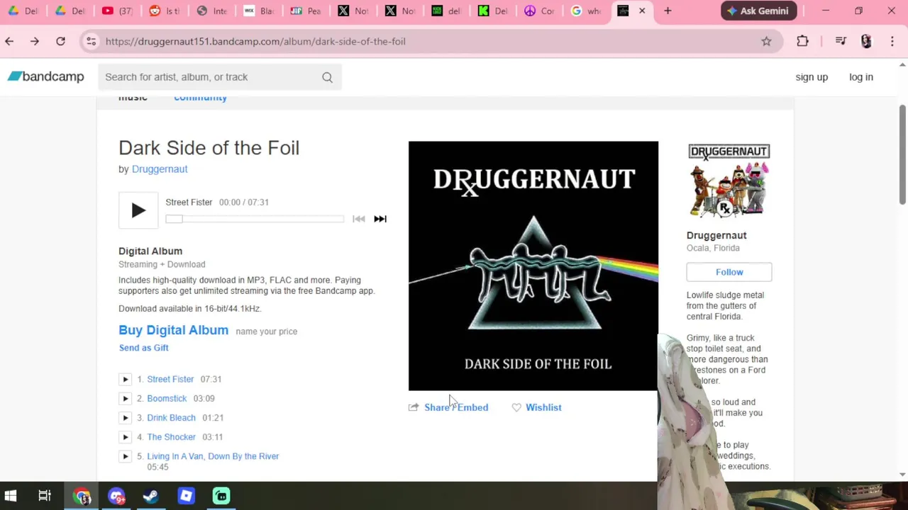
Task: Play track 1 Street Fister
Action: coord(125,379)
